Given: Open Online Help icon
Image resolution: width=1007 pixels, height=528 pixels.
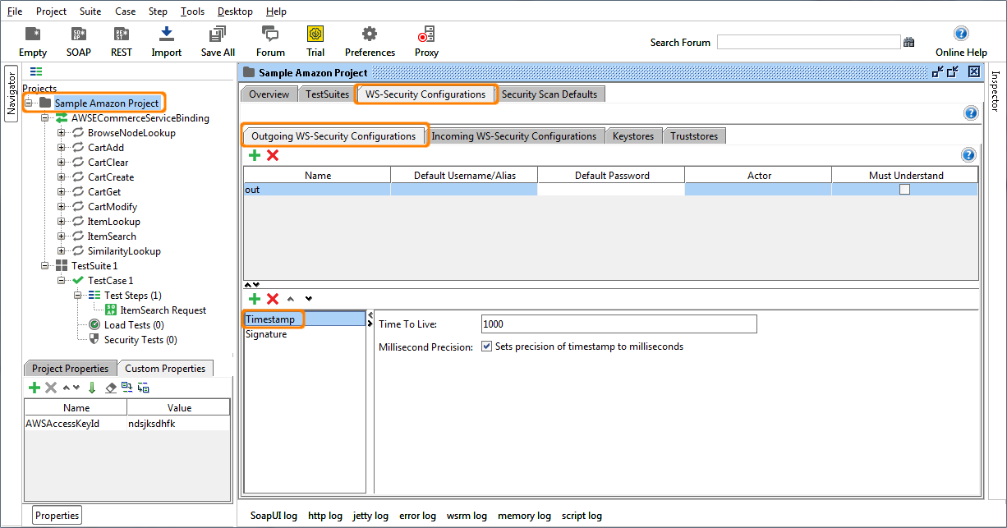Looking at the screenshot, I should (x=961, y=34).
